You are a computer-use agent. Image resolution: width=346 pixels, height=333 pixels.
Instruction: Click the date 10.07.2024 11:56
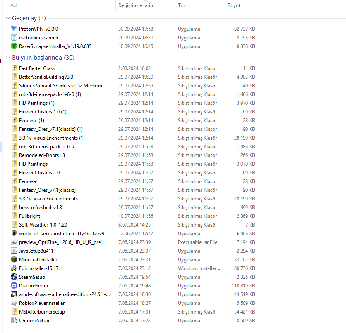(136, 216)
